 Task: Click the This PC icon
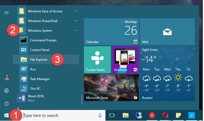pyautogui.click(x=24, y=89)
